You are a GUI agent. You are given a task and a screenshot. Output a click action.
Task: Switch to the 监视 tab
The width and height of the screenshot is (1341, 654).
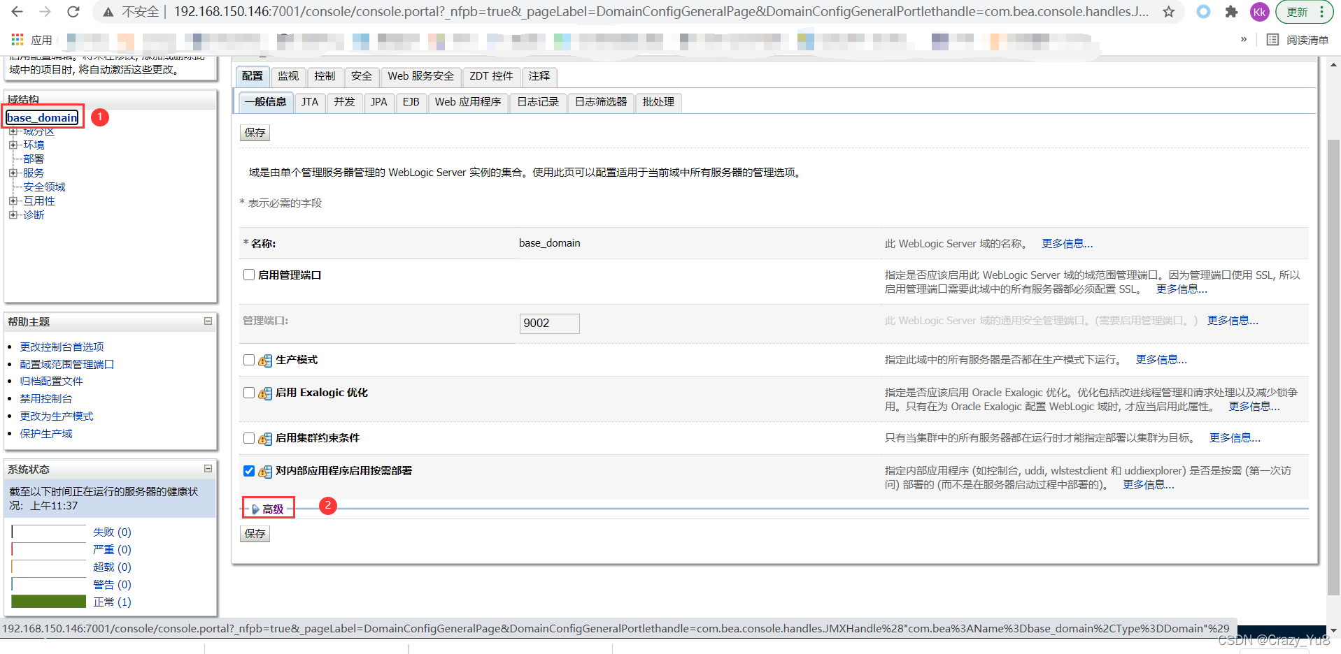pos(288,76)
